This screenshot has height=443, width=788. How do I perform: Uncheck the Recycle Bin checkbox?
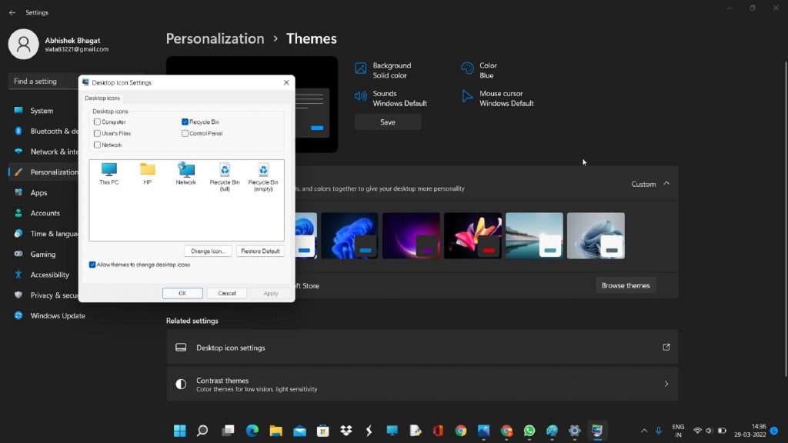point(185,122)
